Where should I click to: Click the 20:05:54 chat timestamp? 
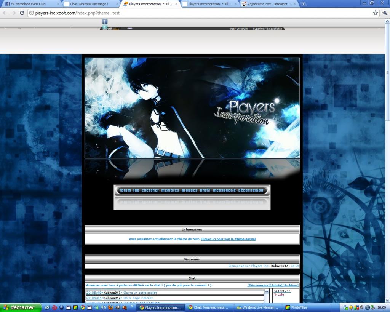pos(94,298)
